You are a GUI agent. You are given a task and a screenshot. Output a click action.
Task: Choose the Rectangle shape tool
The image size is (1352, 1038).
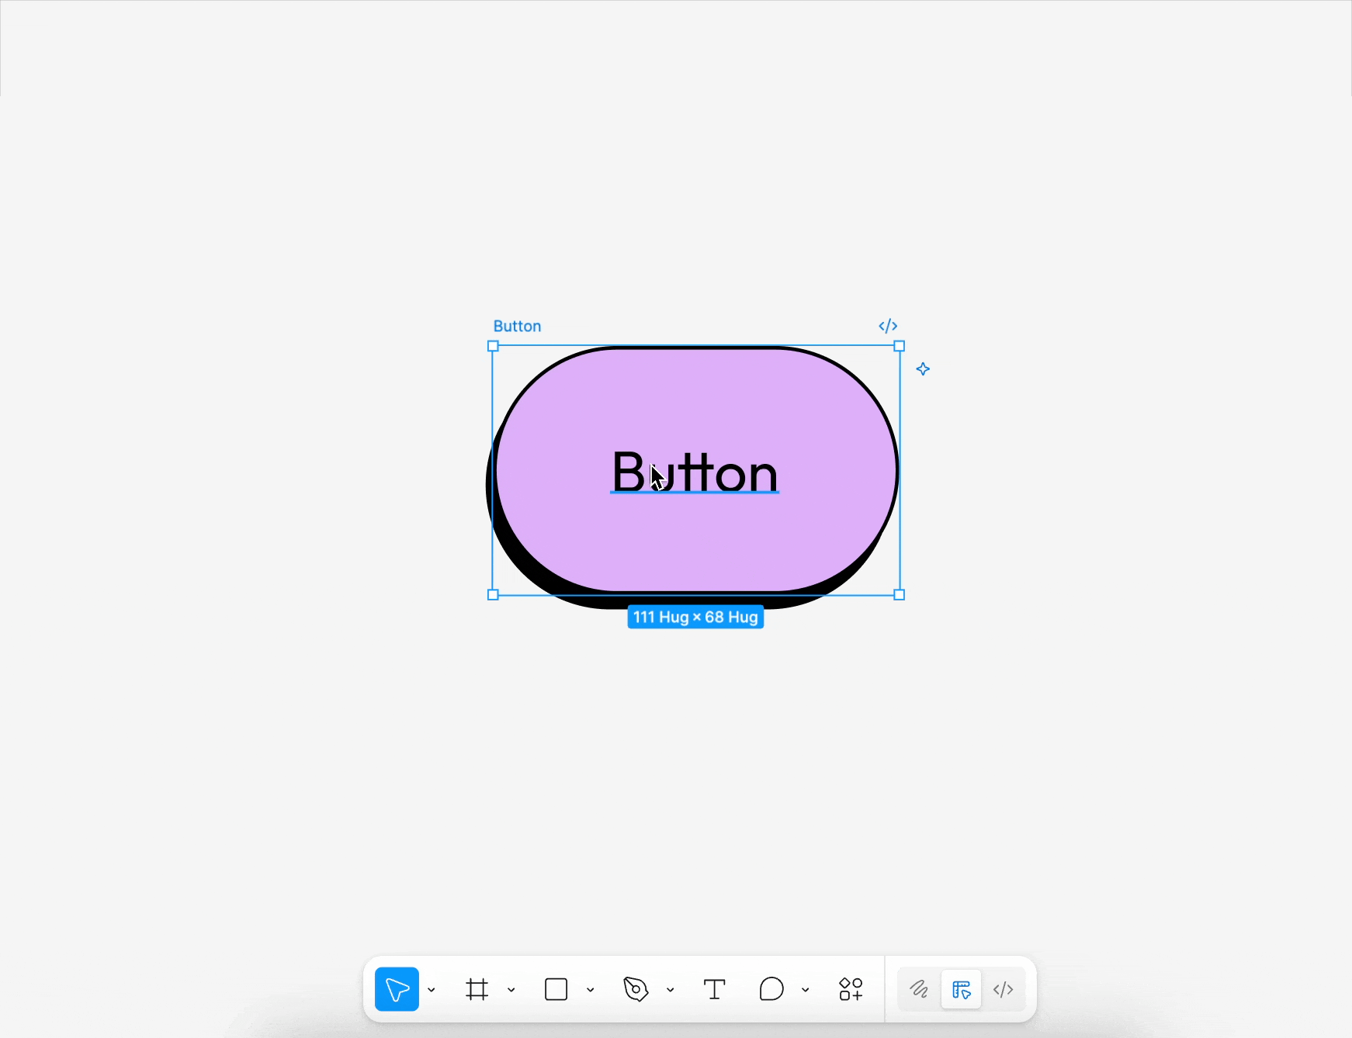coord(556,989)
